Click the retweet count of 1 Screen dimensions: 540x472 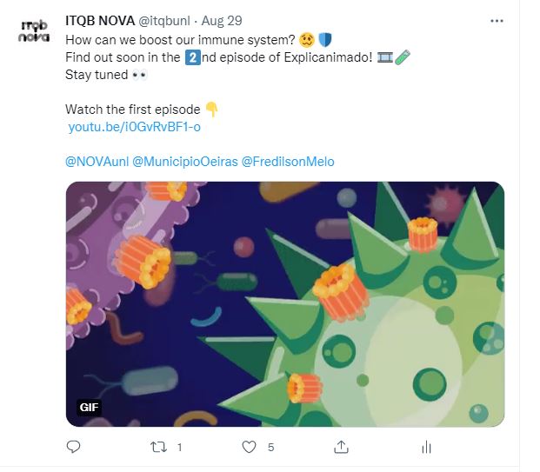point(179,447)
